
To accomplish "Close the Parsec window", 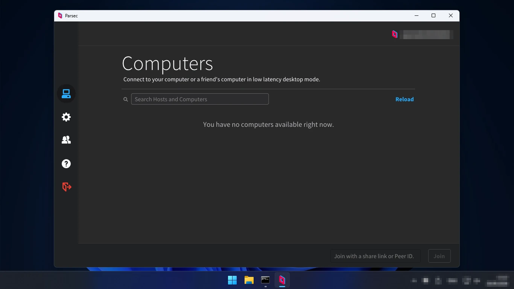I will (x=451, y=16).
